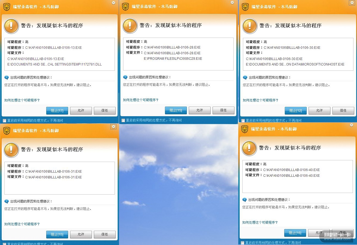Screen dimensions: 357x245
Task: Allow BILLLAB-0106-40.EXE with the 允许 button
Action: [319, 233]
